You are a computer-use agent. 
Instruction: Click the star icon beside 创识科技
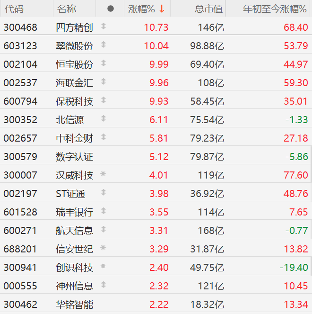[103, 266]
